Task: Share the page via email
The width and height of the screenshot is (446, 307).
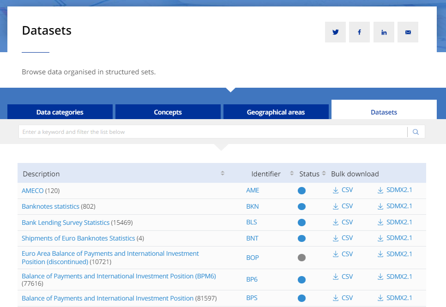Action: tap(408, 32)
